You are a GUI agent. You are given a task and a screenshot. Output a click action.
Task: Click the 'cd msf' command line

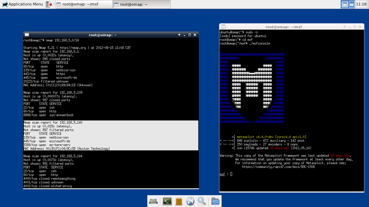pos(236,40)
